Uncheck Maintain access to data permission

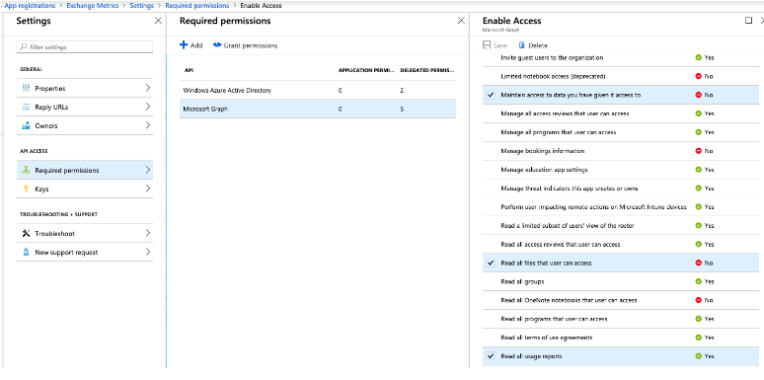pos(491,95)
